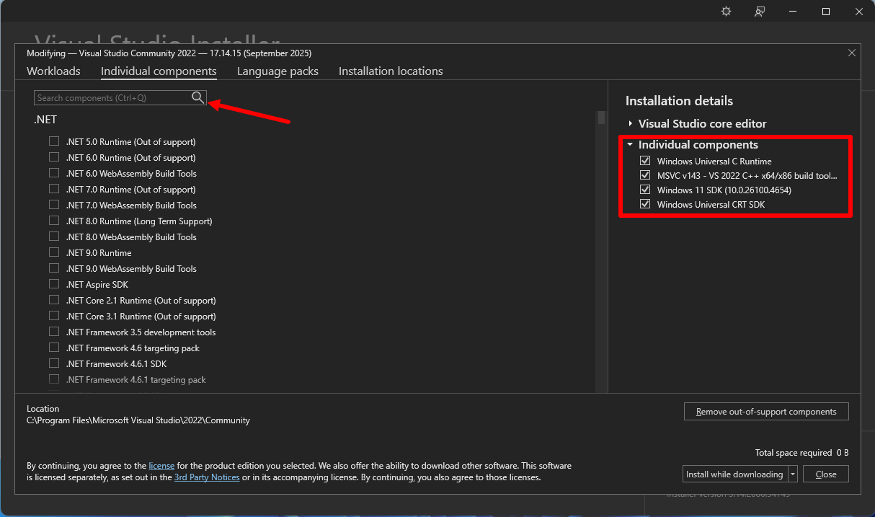
Task: Go to the Installation locations tab
Action: point(391,71)
